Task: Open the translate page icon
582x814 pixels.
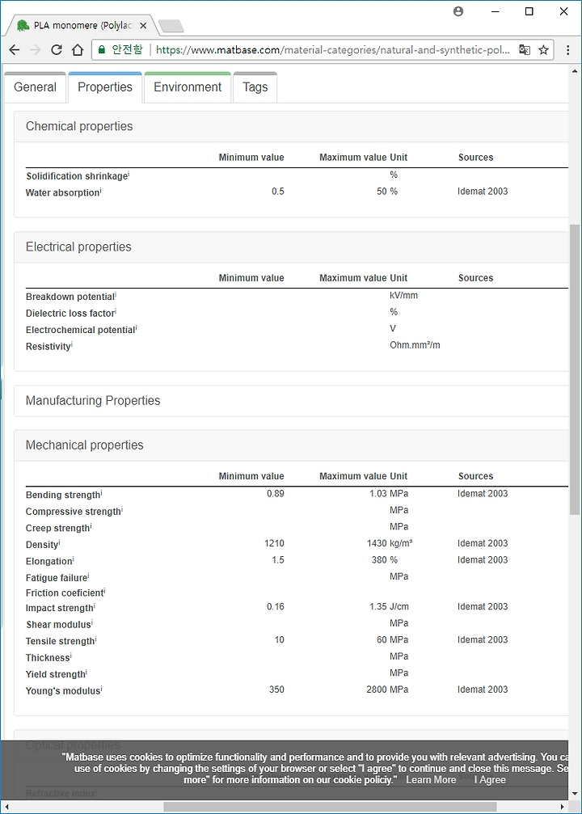Action: coord(525,50)
